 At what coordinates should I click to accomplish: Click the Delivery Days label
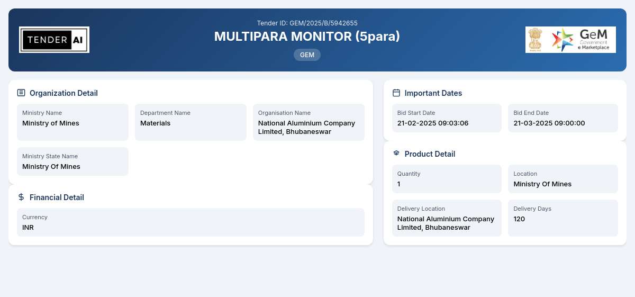[x=532, y=209]
